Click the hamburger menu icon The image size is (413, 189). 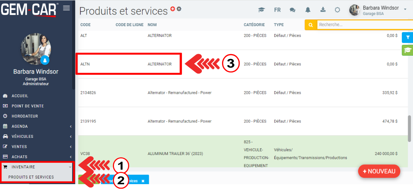(67, 8)
